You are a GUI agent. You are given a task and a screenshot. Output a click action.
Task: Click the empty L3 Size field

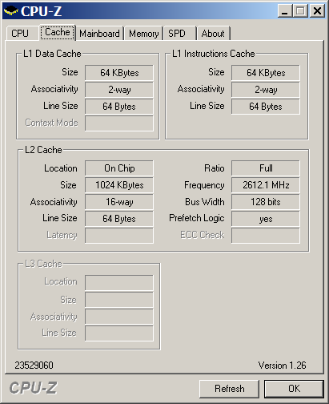[119, 300]
